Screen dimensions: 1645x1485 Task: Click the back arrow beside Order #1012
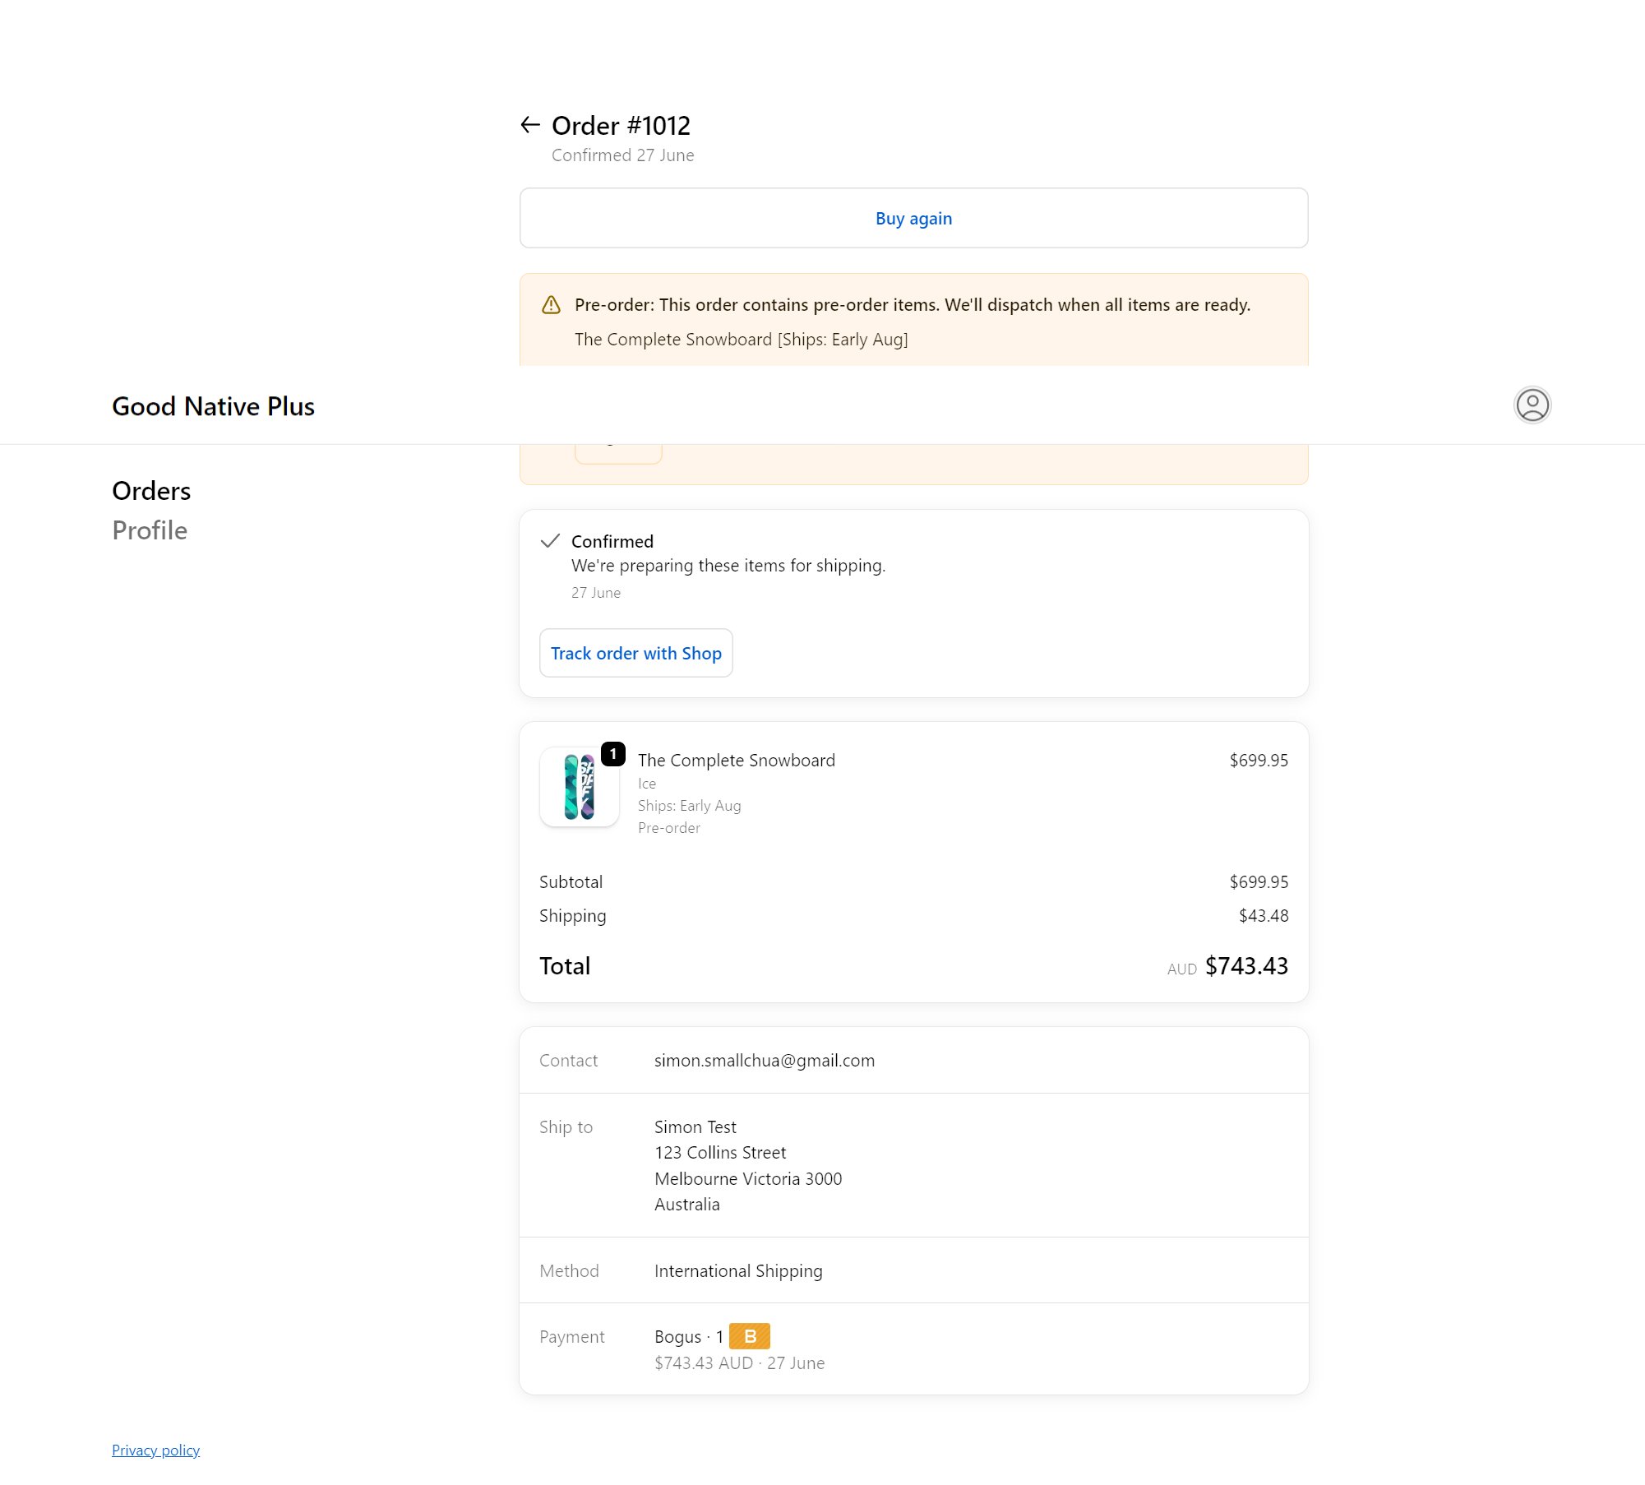tap(530, 125)
